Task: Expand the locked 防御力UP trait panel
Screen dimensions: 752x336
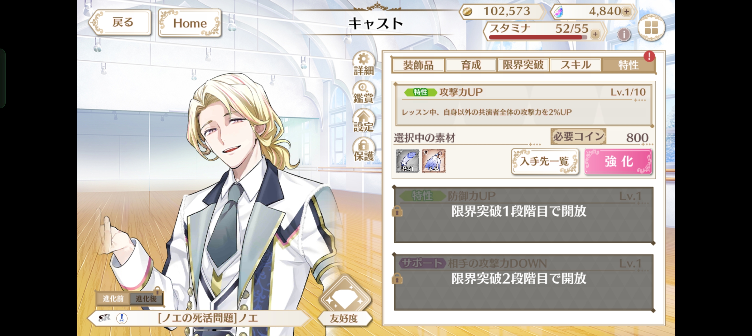Action: click(524, 215)
